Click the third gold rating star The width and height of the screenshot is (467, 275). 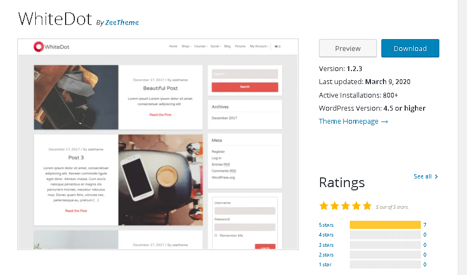pyautogui.click(x=346, y=206)
